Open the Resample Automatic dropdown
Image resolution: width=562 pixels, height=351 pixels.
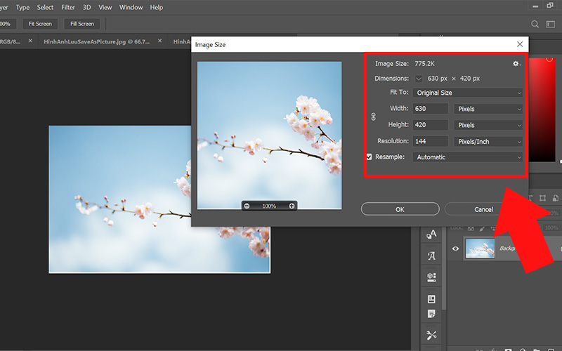[468, 157]
